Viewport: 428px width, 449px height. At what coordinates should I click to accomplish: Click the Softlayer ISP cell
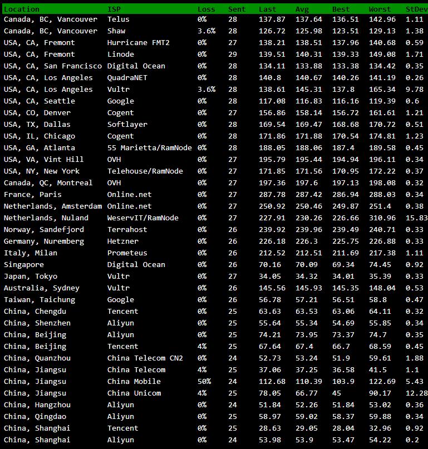127,125
